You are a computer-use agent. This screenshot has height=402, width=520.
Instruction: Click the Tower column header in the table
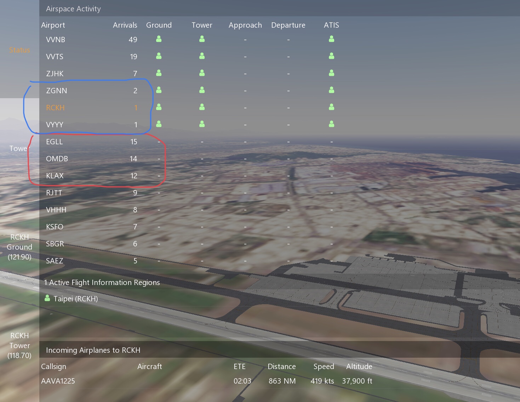click(x=202, y=25)
